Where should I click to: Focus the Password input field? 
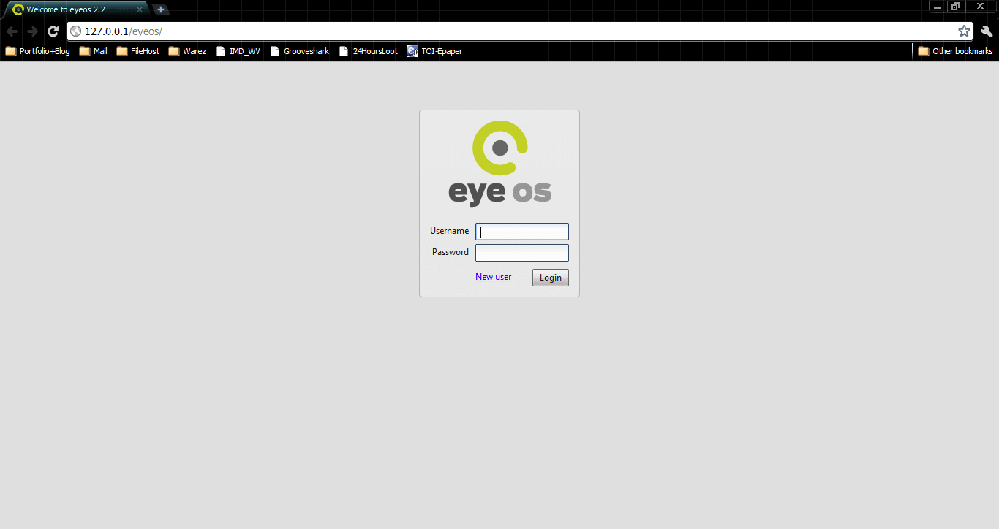pos(522,253)
